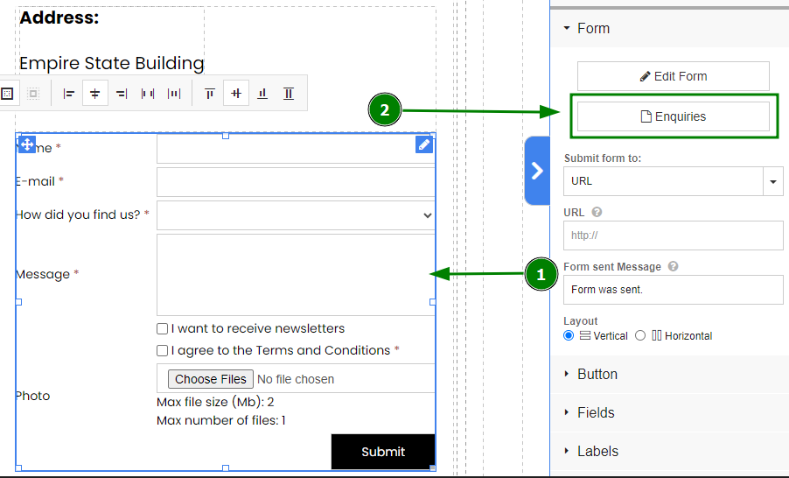Align right edges toolbar icon
Screen dimensions: 789x478
(122, 94)
